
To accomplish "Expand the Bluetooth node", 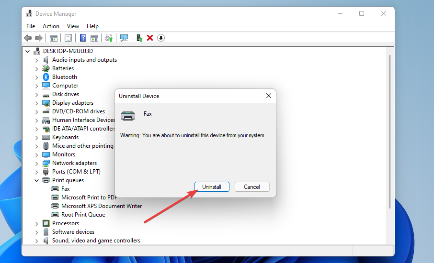I will coord(36,77).
